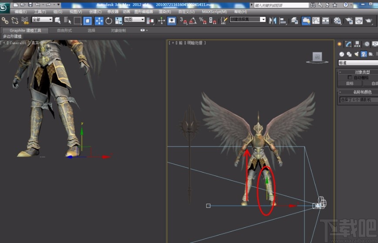Activate the Select and Move tool
The height and width of the screenshot is (243, 378).
coord(99,21)
